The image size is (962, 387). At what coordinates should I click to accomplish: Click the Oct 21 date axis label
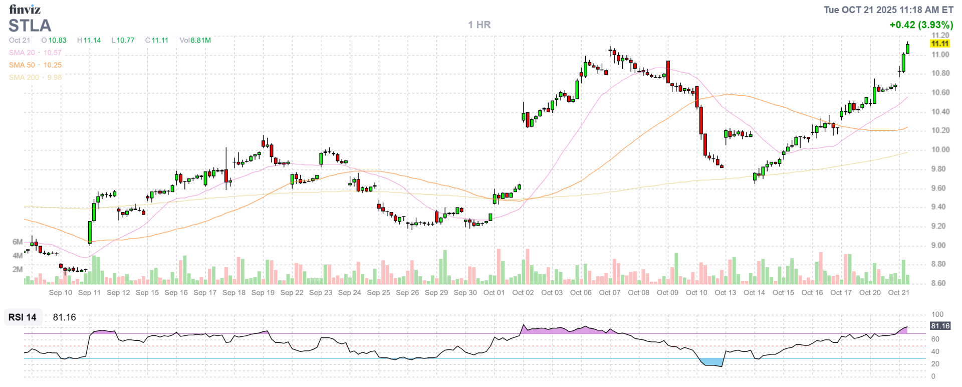898,293
